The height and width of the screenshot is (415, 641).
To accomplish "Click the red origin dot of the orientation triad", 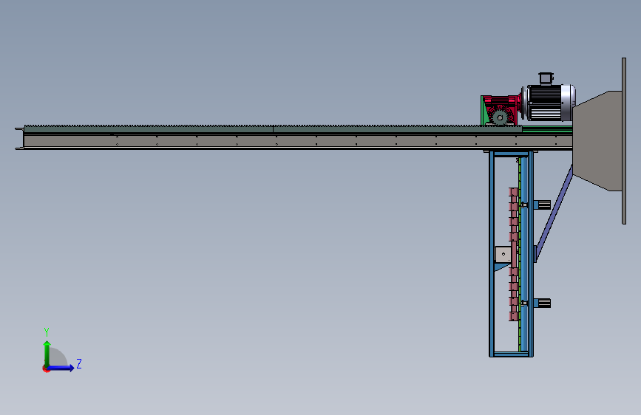I will coord(46,368).
